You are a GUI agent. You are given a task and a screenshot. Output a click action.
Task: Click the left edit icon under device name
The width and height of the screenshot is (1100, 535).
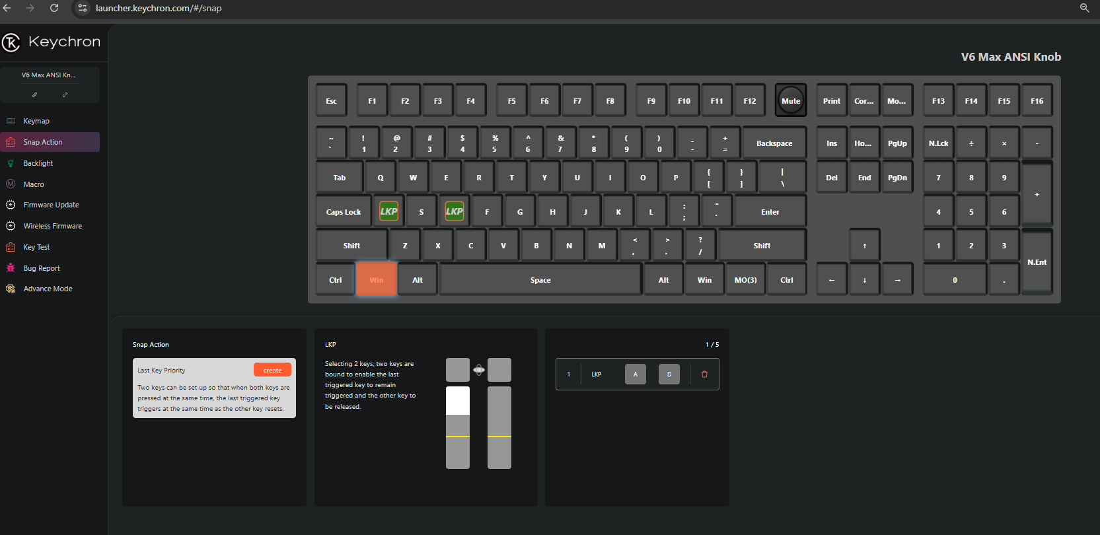tap(35, 94)
